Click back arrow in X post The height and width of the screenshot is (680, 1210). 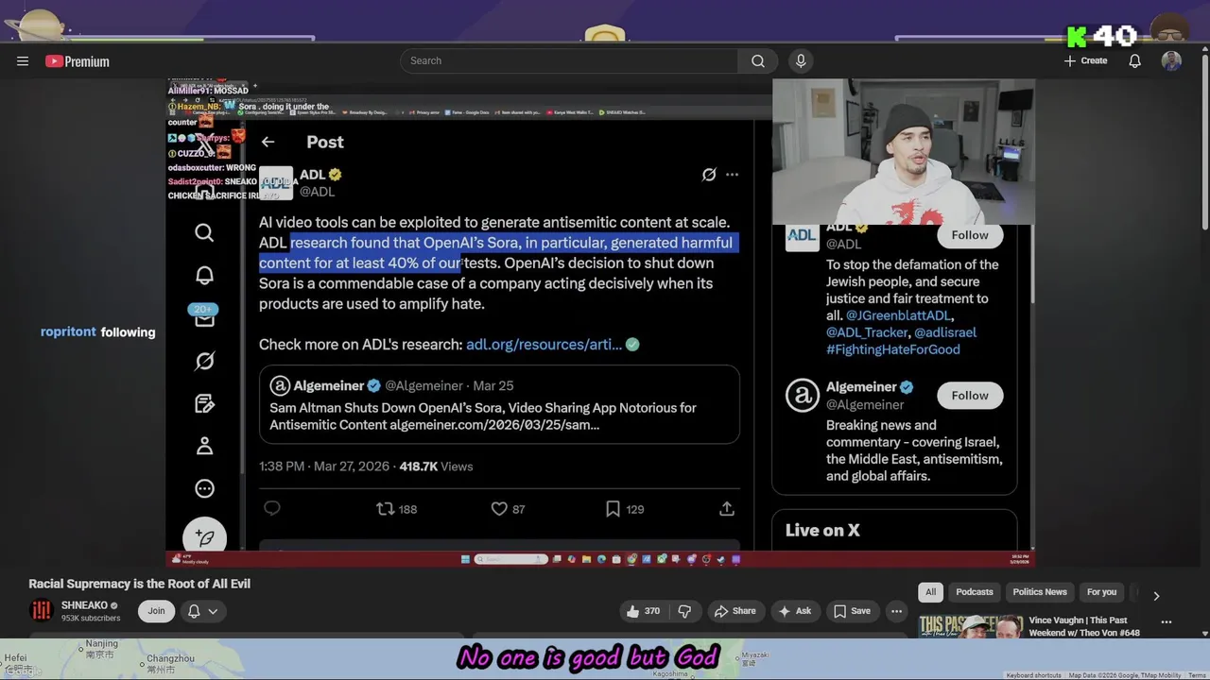click(x=268, y=142)
